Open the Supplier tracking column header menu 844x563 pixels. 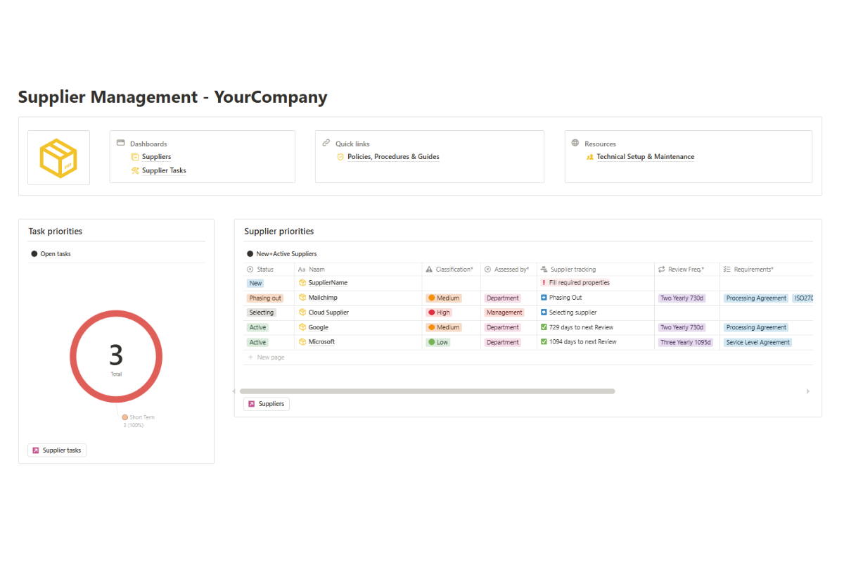point(596,270)
